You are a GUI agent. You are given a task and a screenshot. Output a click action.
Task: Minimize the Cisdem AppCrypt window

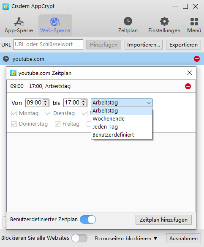click(175, 6)
